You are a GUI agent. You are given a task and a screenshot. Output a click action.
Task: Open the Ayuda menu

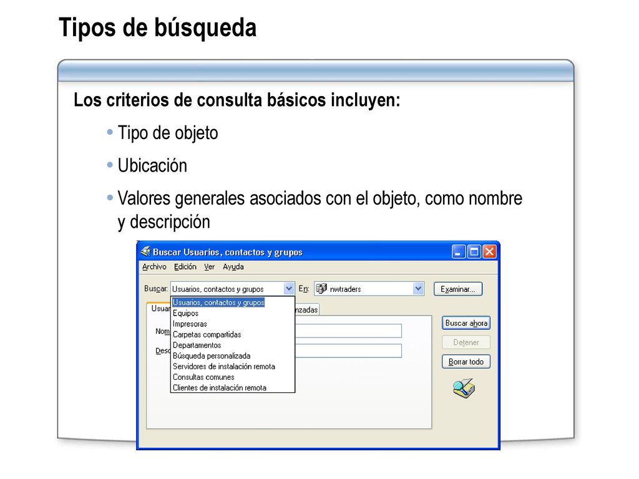233,267
